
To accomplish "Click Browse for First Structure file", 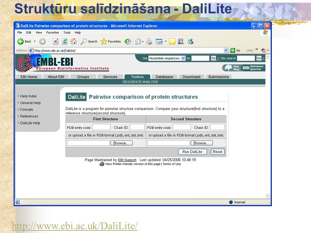I will point(121,143).
